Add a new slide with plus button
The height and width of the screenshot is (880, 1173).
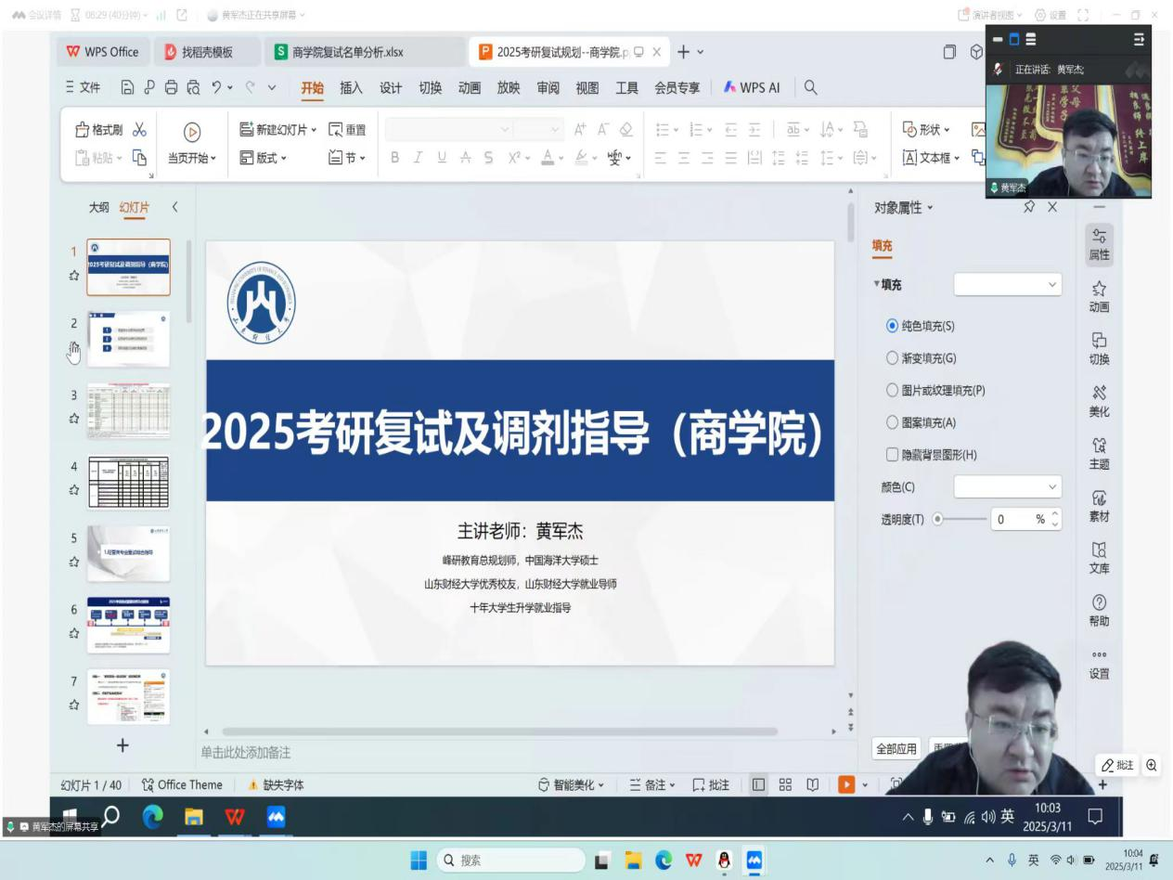[122, 744]
